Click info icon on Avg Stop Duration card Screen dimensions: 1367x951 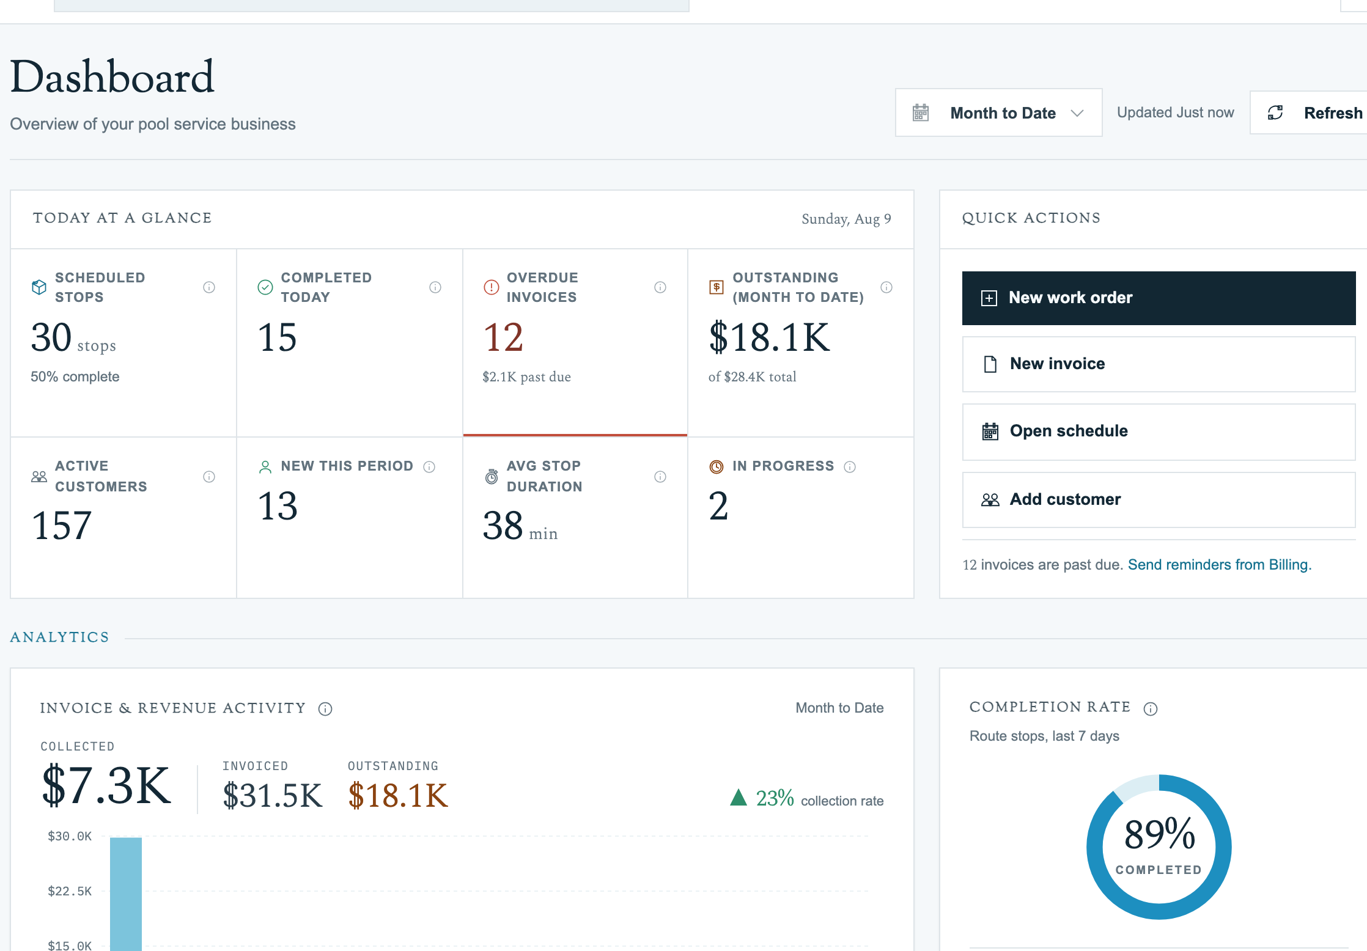(660, 477)
